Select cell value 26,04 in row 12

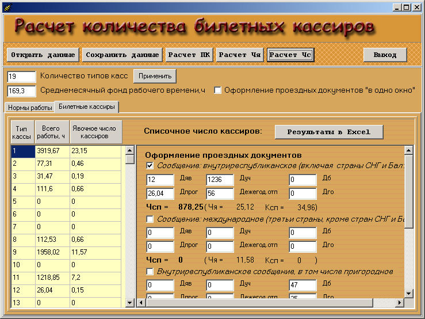[x=52, y=291]
